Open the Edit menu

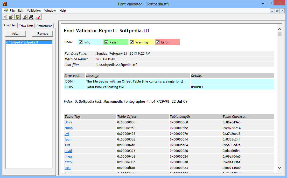21,11
